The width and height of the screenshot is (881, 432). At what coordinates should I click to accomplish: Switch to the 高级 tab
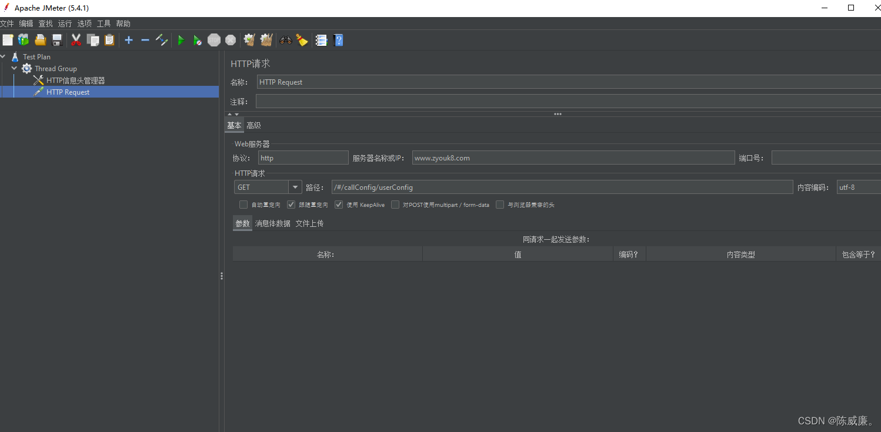253,125
